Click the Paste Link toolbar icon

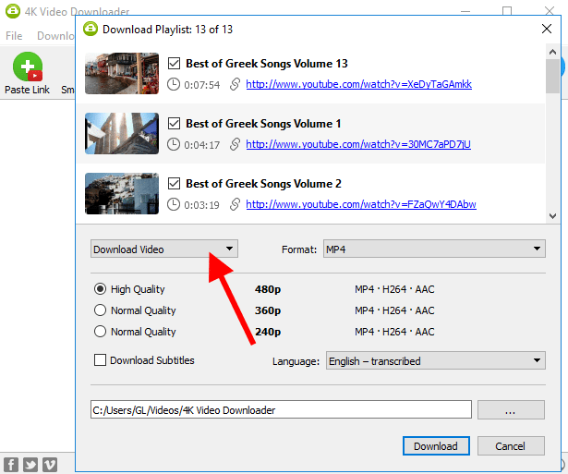[27, 67]
